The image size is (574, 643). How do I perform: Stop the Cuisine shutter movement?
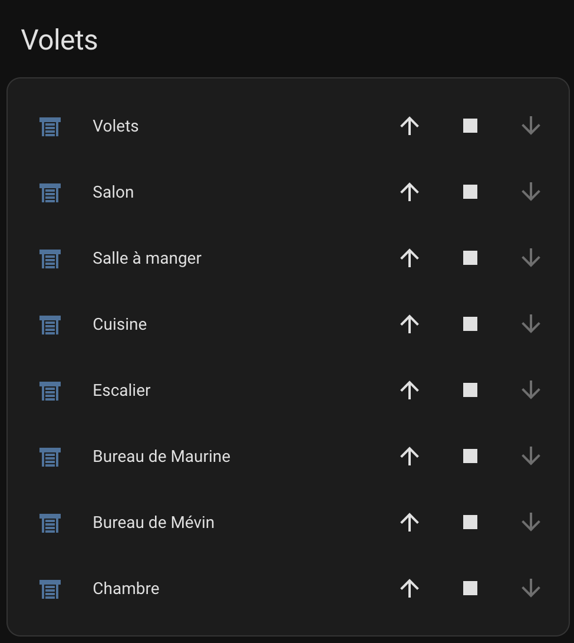[x=470, y=324]
